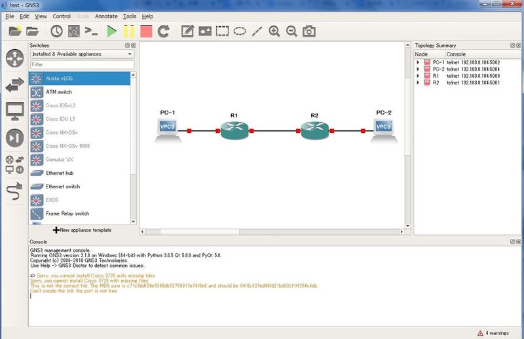
Task: Expand the R2 node in Topology Summary
Action: click(418, 83)
